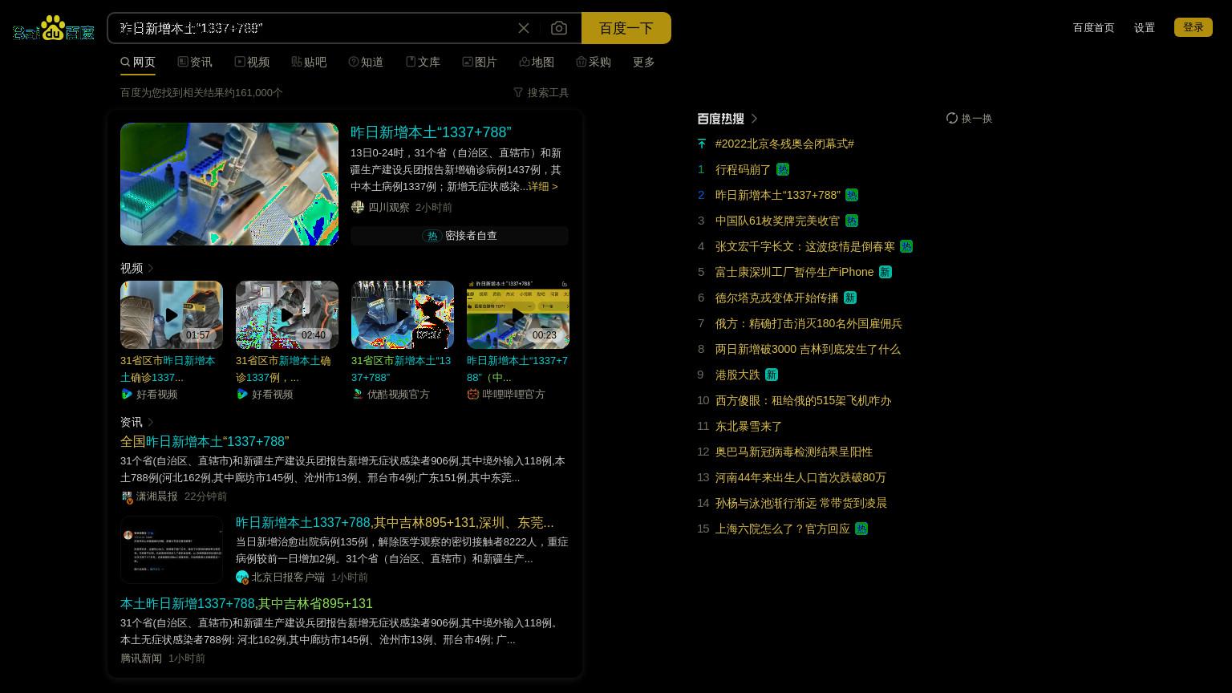Open hot search 上海六院怎么了？官方回应

pyautogui.click(x=782, y=529)
